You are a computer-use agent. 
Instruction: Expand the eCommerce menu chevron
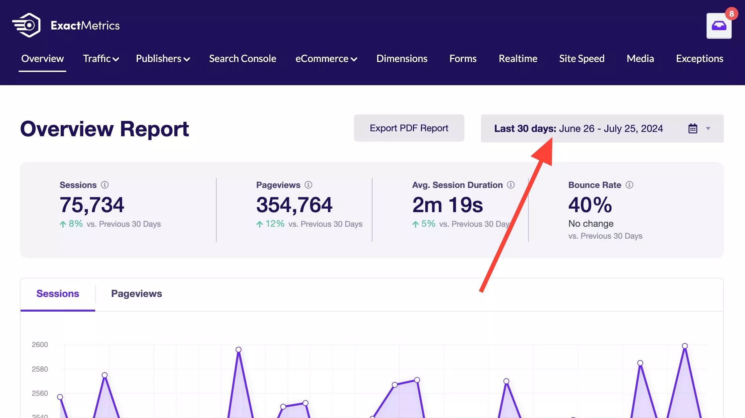(x=354, y=59)
